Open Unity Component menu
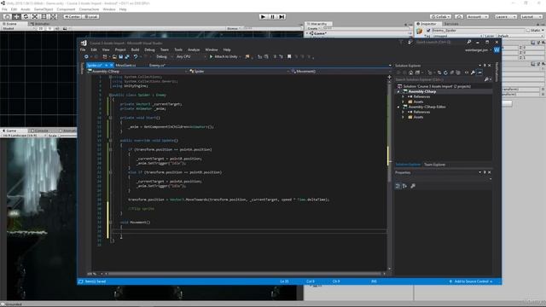Image resolution: width=546 pixels, height=307 pixels. coord(66,9)
